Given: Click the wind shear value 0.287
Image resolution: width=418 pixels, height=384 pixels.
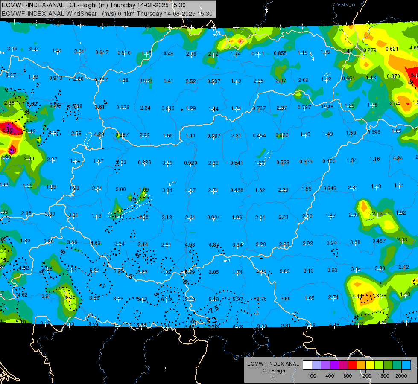Looking at the screenshot, I should (x=122, y=135).
